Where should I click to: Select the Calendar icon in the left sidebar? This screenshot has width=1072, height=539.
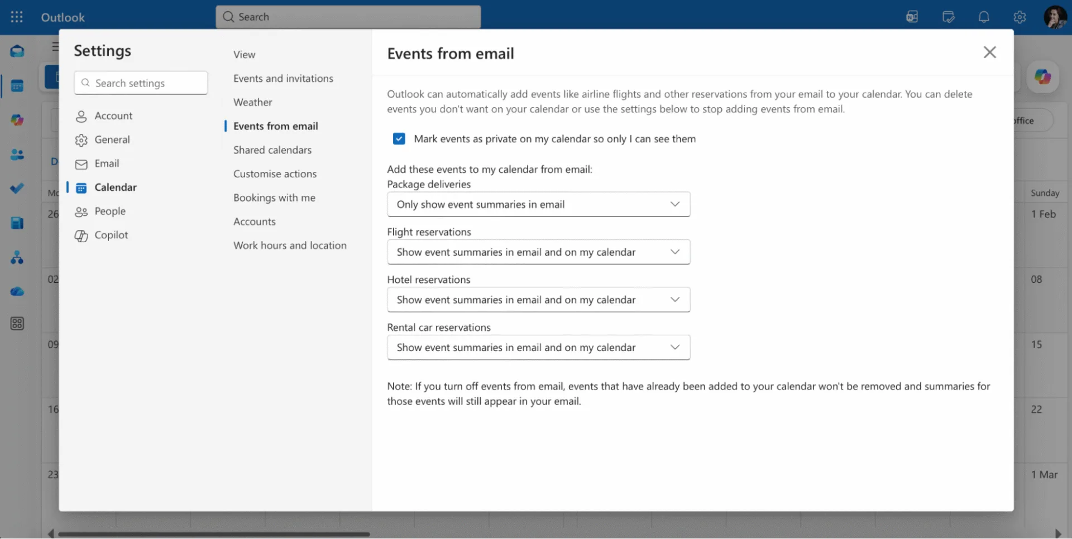coord(17,85)
